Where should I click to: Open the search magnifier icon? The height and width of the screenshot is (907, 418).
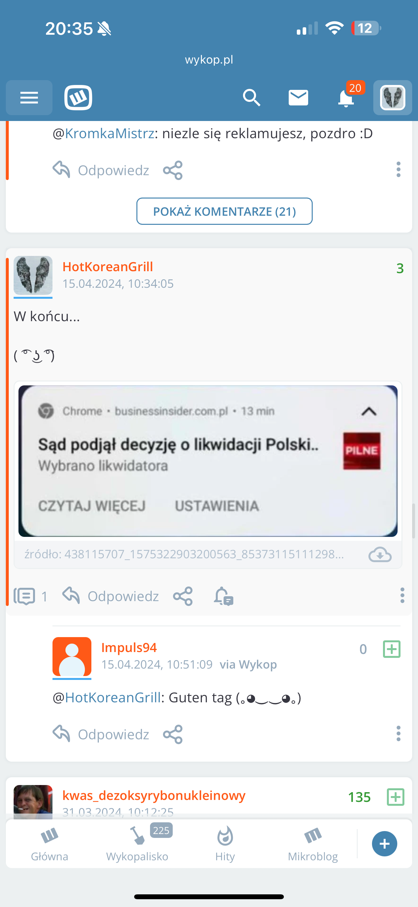point(251,98)
